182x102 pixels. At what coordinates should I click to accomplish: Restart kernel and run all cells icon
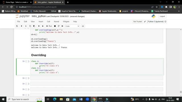62,26
